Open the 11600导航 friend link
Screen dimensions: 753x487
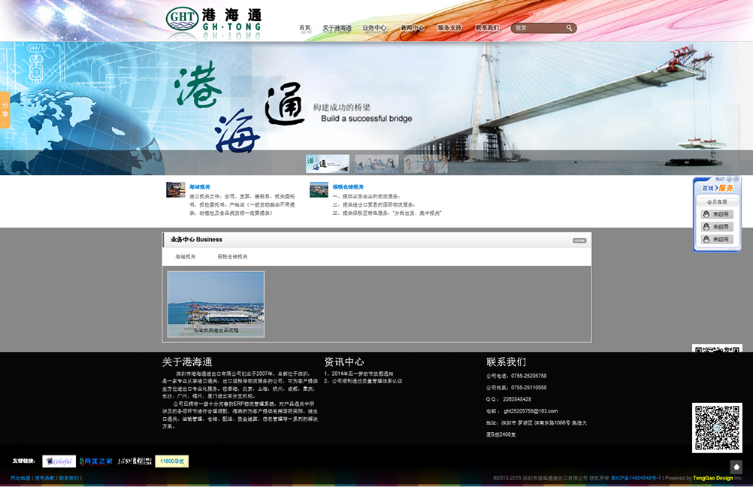tap(172, 461)
